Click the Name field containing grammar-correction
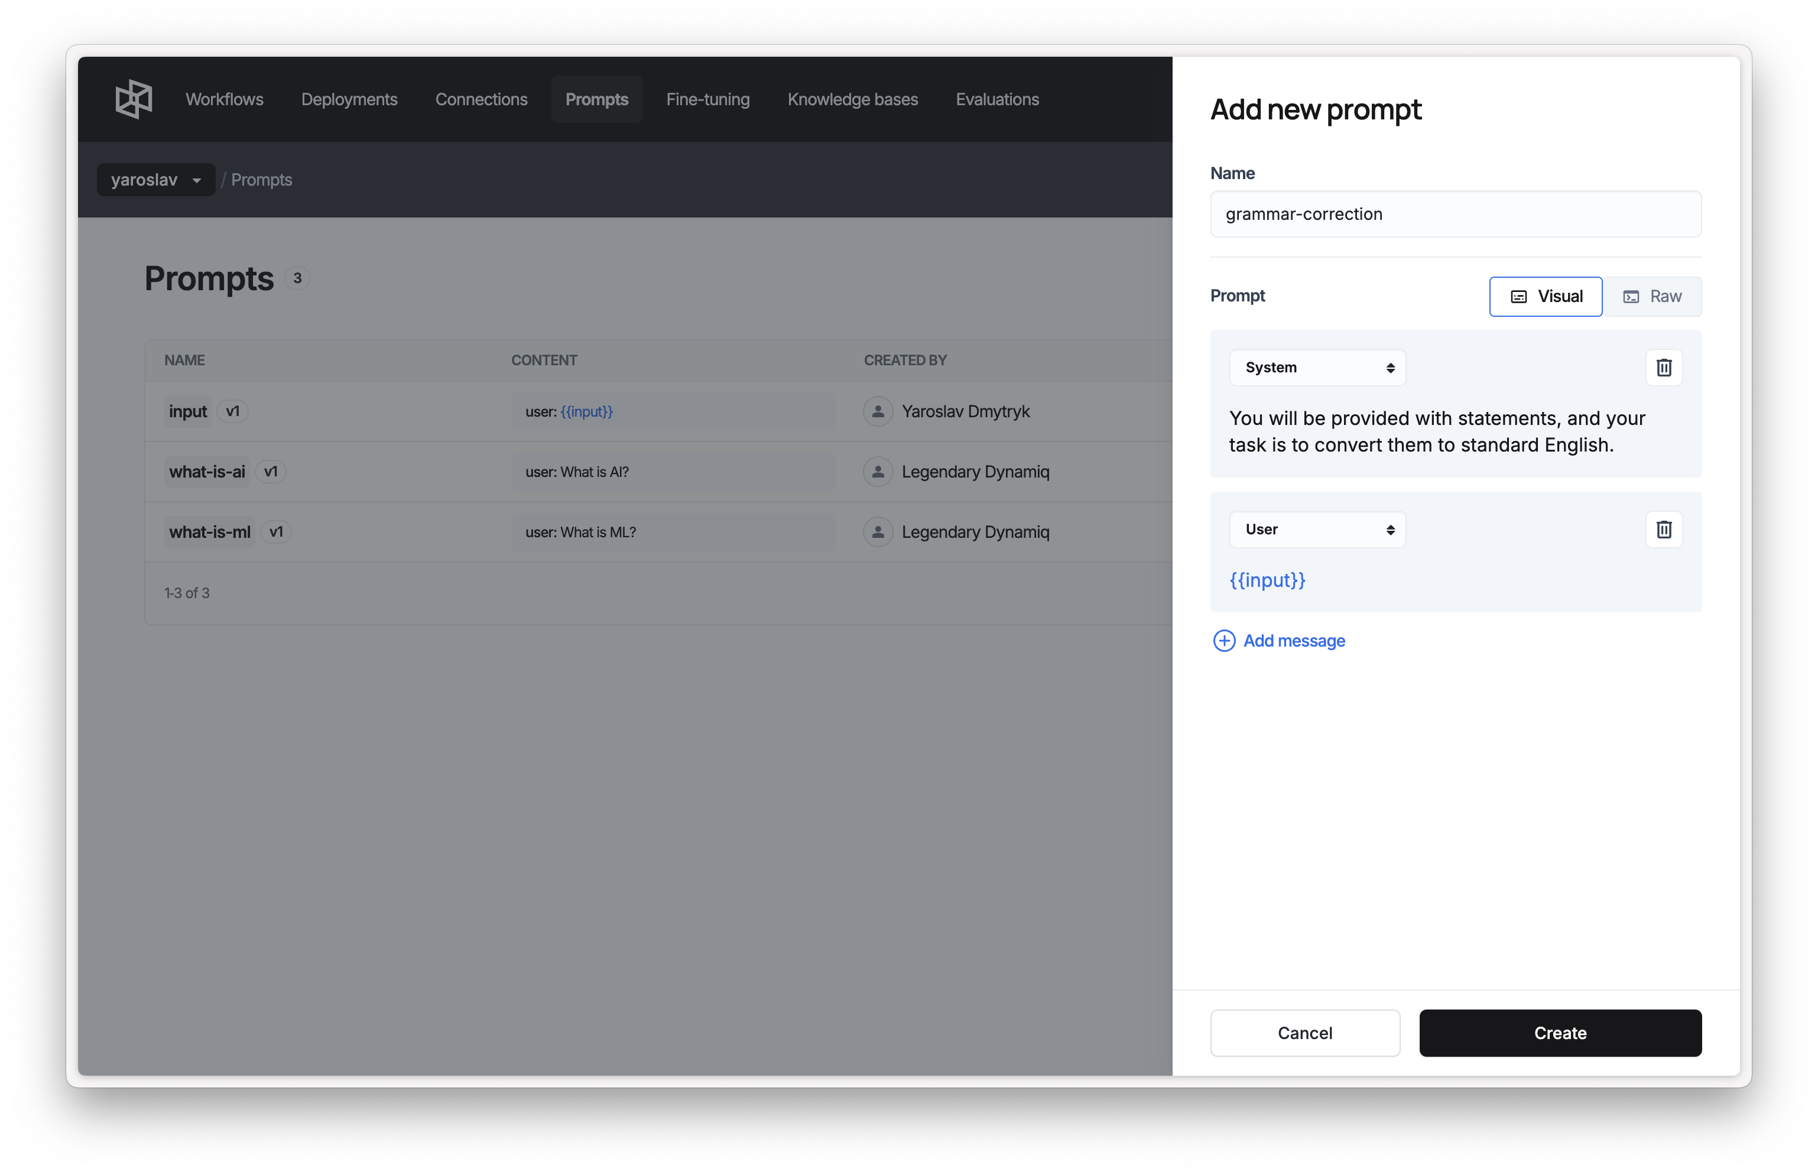The height and width of the screenshot is (1175, 1818). pyautogui.click(x=1455, y=215)
